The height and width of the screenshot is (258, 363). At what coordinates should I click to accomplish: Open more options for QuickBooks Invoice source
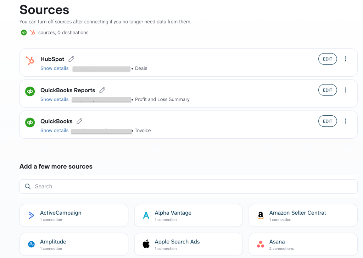(346, 121)
